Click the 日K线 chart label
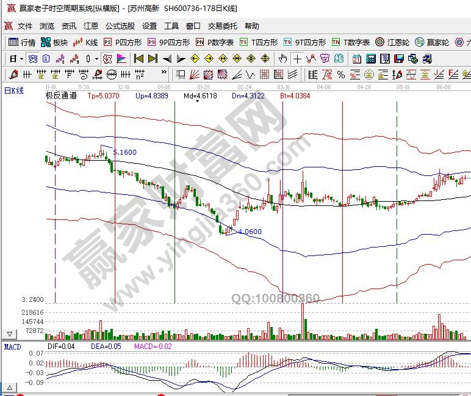 click(x=14, y=90)
